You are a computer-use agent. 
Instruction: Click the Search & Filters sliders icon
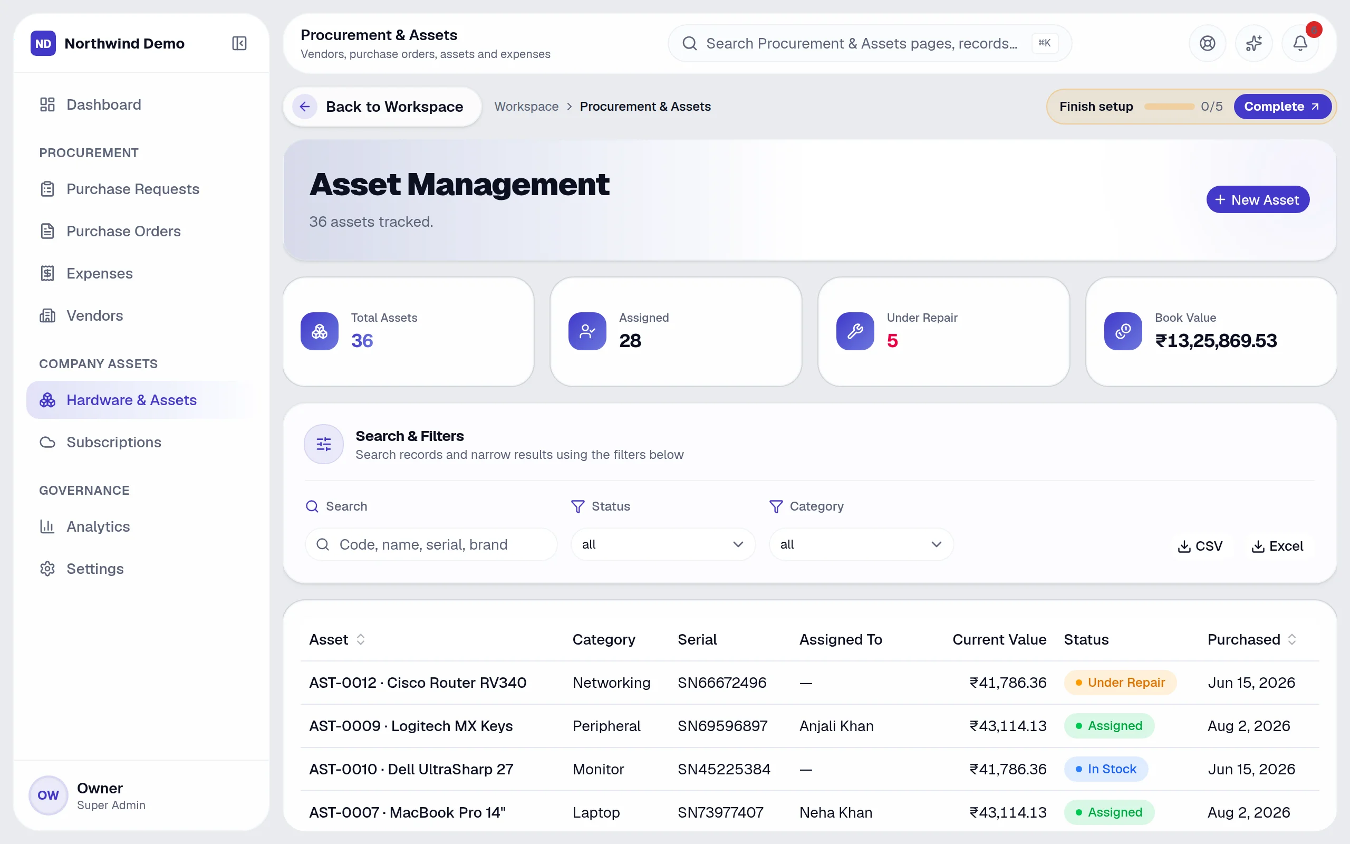click(324, 444)
